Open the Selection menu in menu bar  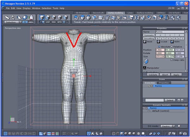(46, 8)
